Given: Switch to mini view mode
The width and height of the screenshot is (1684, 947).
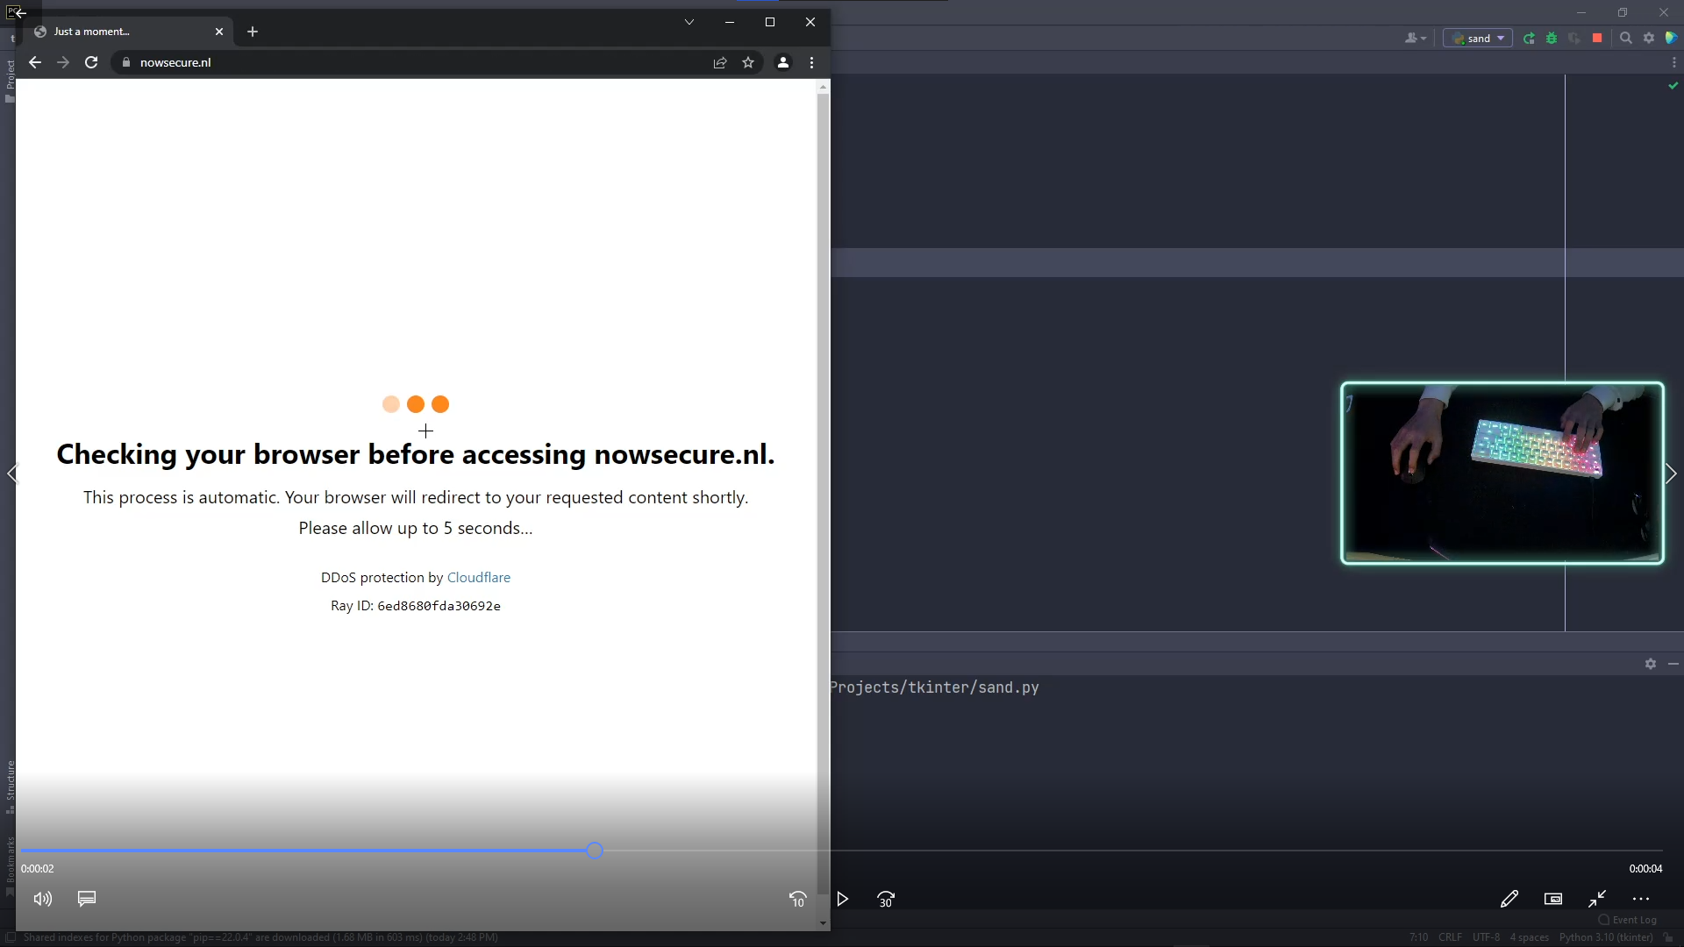Looking at the screenshot, I should pyautogui.click(x=1553, y=899).
